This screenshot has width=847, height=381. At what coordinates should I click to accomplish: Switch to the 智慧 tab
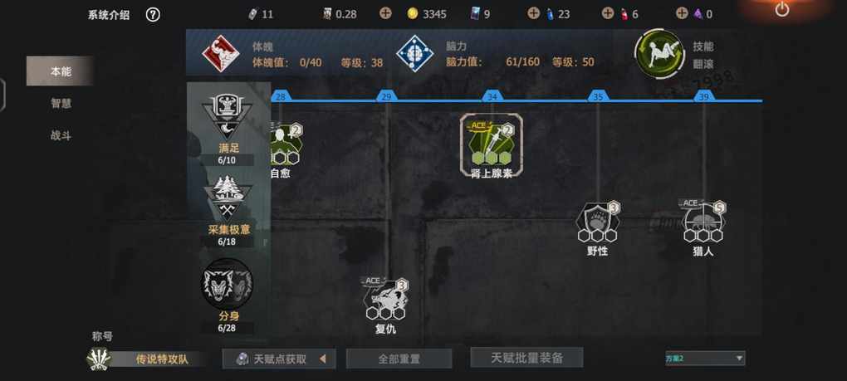(x=61, y=103)
